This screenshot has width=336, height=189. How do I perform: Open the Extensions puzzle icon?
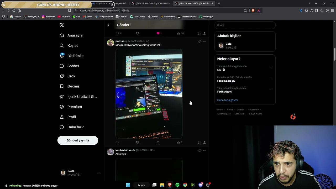point(306,10)
